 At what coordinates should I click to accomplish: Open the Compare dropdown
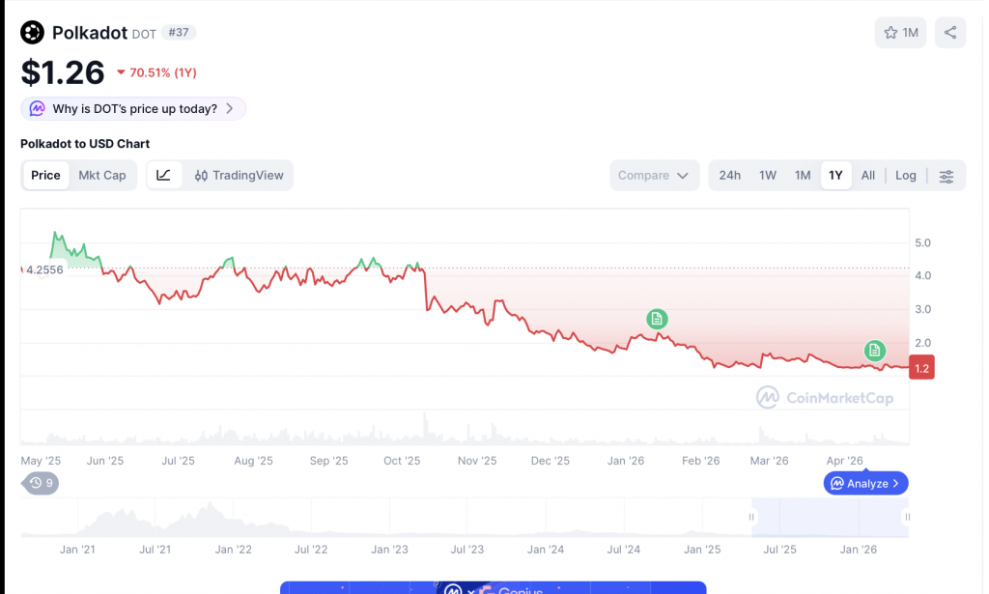654,176
